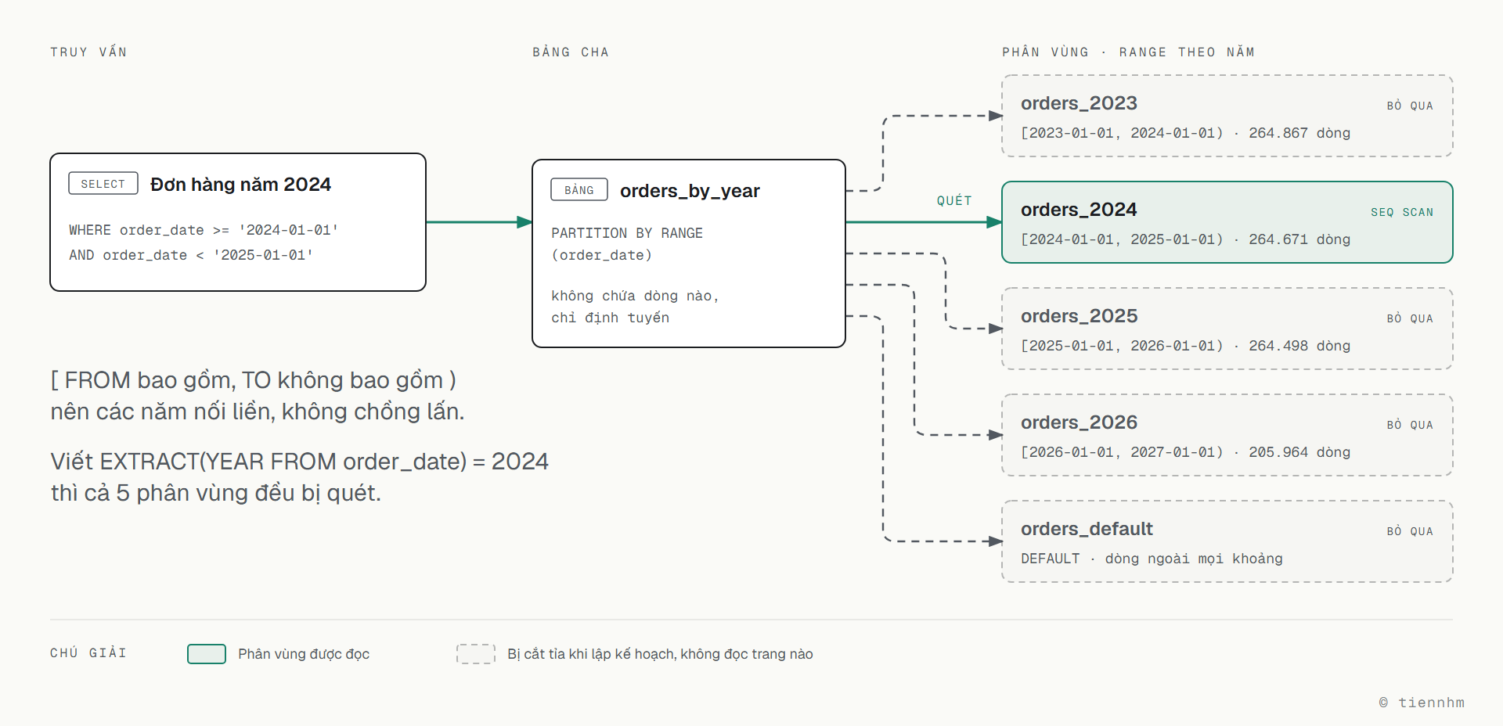The height and width of the screenshot is (726, 1503).
Task: Click BỎ QUA tag on orders_default
Action: 1410,531
